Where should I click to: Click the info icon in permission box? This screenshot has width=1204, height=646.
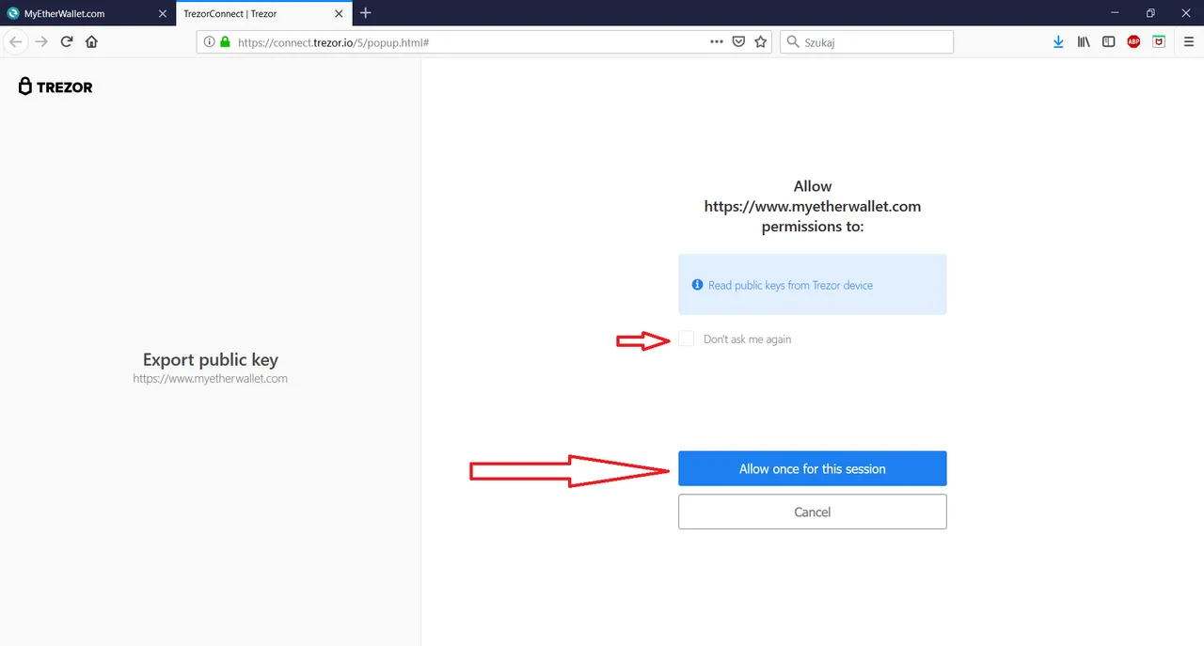pos(697,285)
